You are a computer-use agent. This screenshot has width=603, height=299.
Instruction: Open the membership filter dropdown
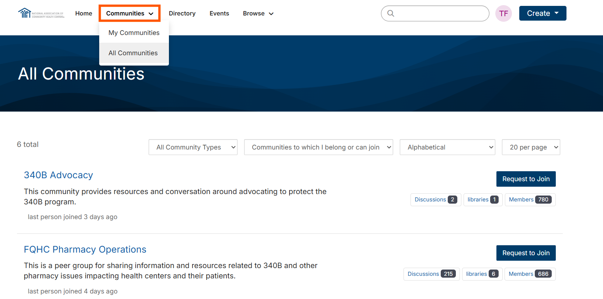pyautogui.click(x=319, y=147)
